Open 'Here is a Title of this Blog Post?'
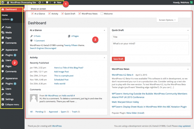This screenshot has height=129, width=194. pyautogui.click(x=69, y=68)
